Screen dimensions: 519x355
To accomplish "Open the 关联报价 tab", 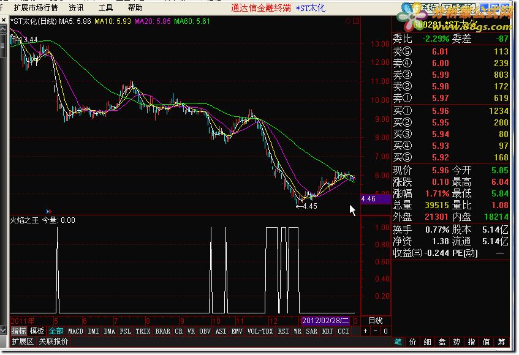I will [x=53, y=341].
